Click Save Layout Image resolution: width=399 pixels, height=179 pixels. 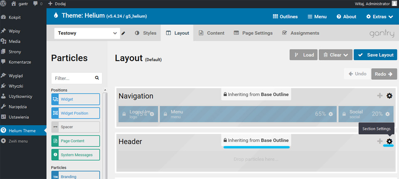pos(375,55)
